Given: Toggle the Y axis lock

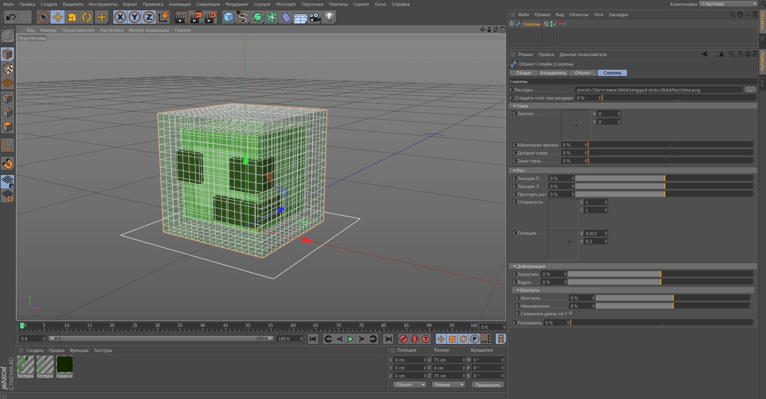Looking at the screenshot, I should point(134,17).
